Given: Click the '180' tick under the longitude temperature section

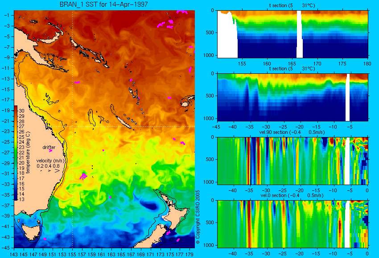Looking at the screenshot, I should pyautogui.click(x=367, y=64).
